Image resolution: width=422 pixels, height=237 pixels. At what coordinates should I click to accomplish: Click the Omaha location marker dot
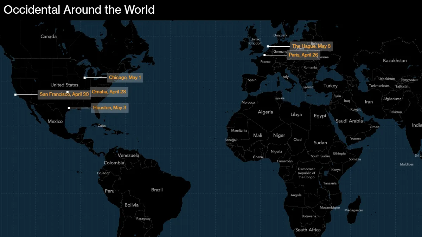coord(68,92)
